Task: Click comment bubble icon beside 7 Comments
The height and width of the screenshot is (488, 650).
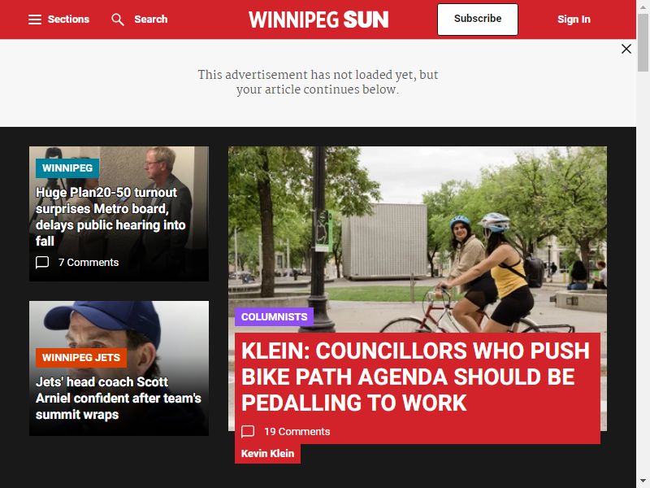Action: (x=42, y=262)
